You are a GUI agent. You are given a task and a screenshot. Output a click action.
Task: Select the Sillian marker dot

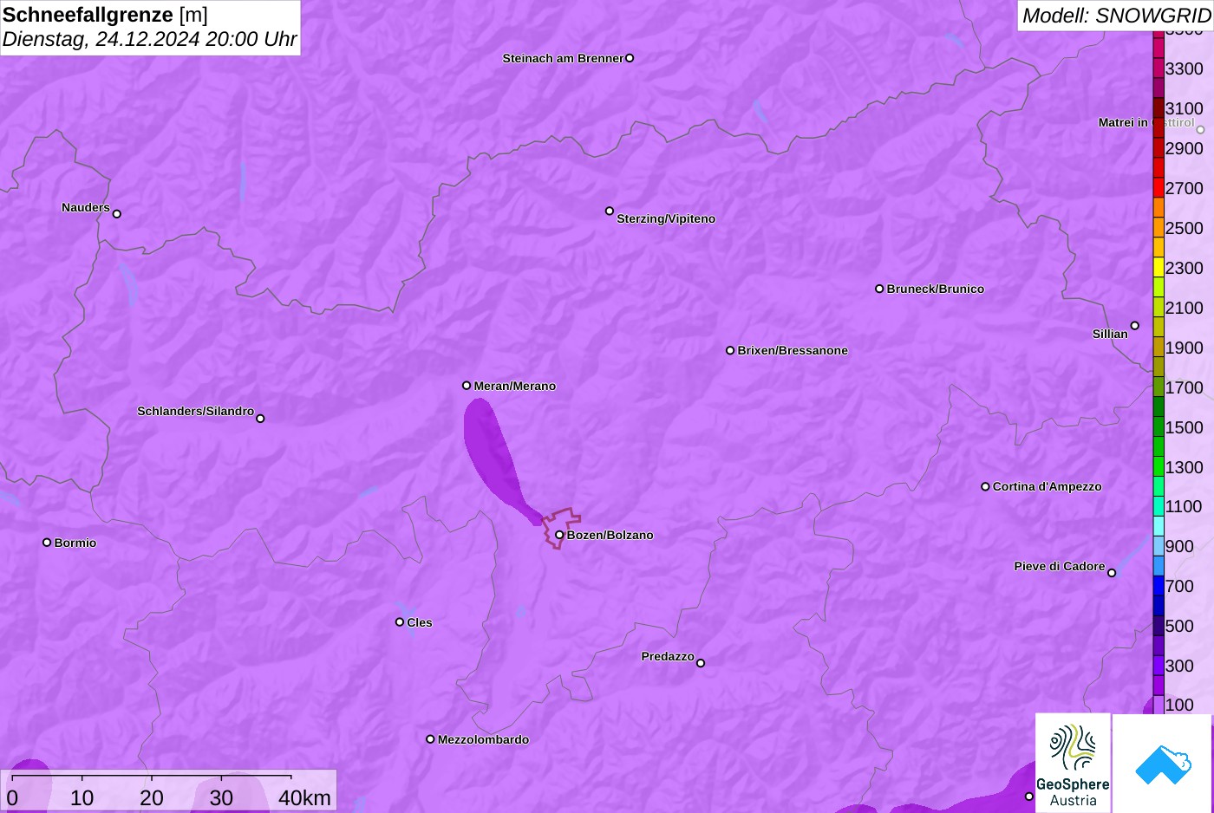1135,326
